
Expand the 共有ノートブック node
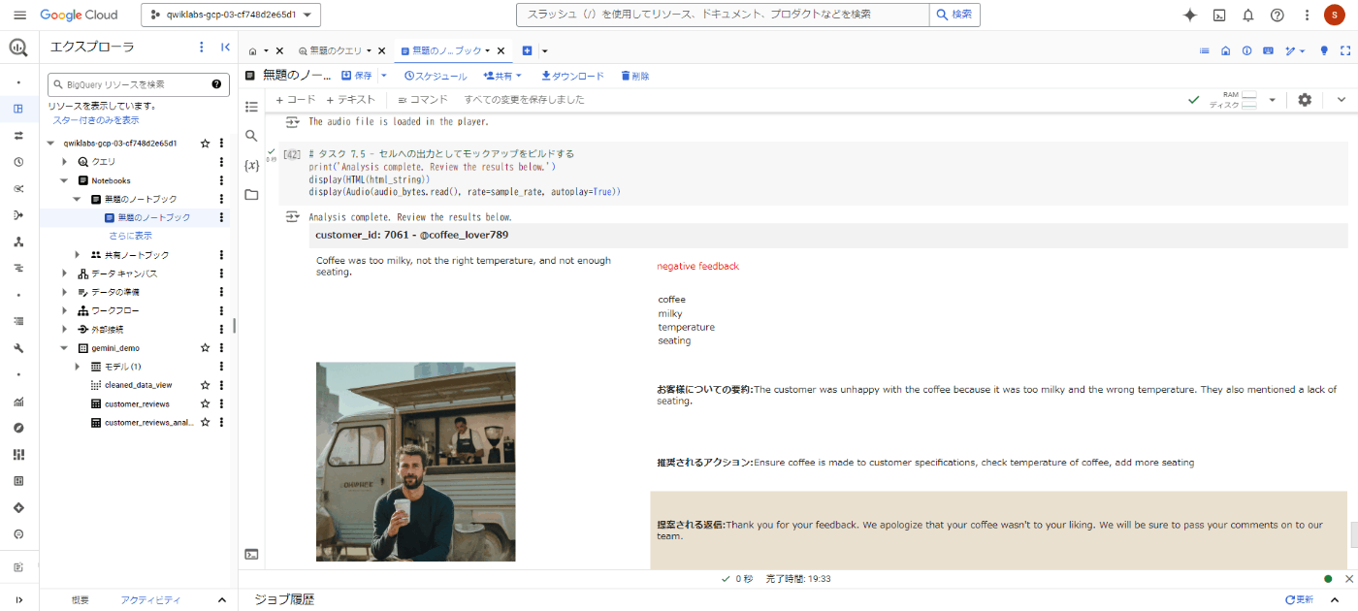pyautogui.click(x=78, y=255)
